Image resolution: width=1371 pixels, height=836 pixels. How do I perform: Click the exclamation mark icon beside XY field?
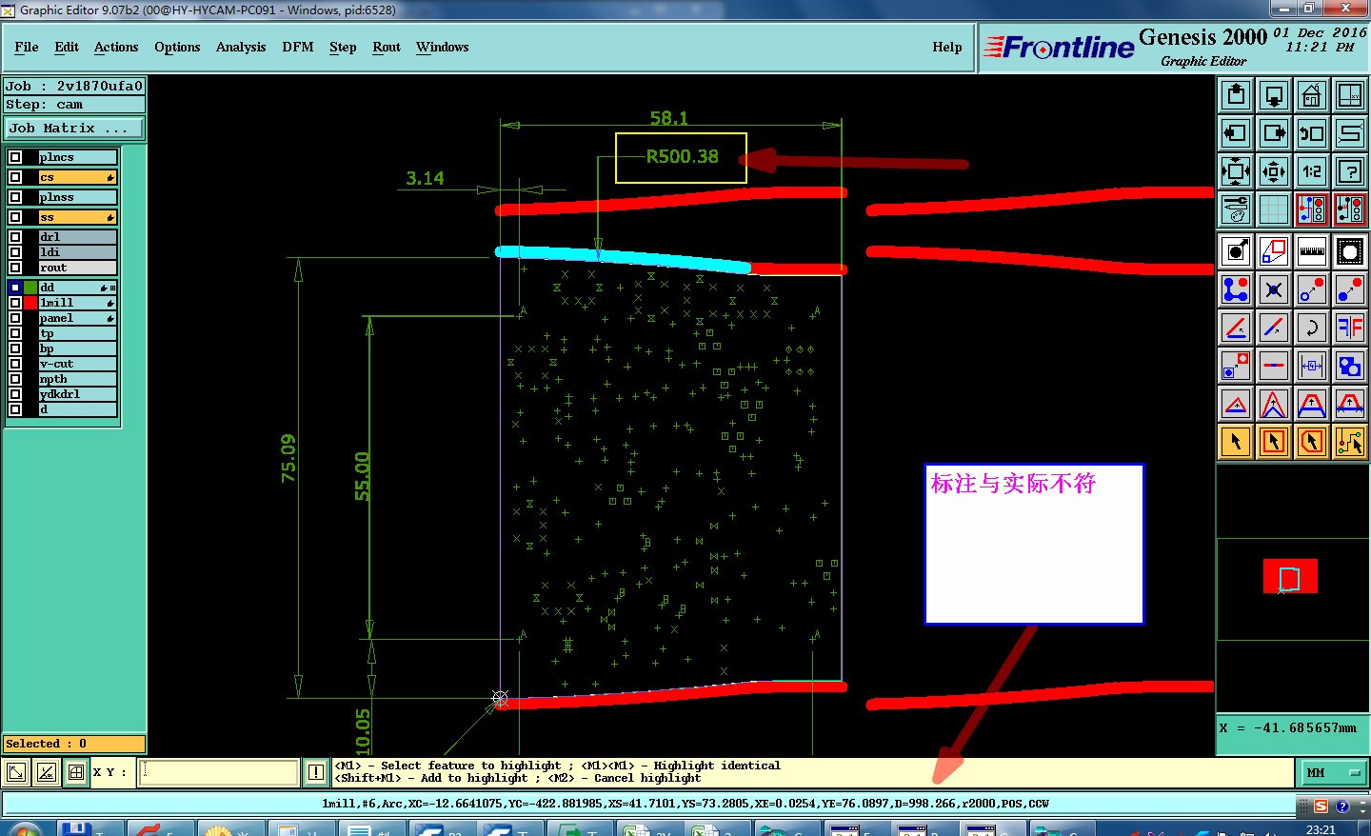coord(316,772)
